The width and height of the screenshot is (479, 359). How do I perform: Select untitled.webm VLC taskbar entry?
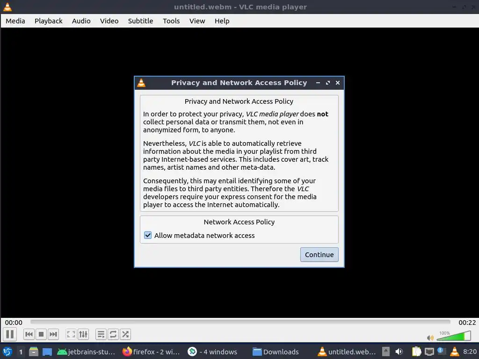click(347, 352)
